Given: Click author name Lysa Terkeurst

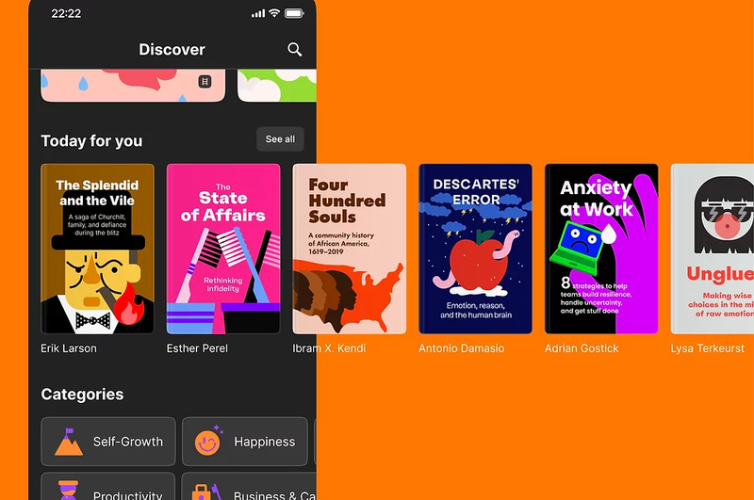Looking at the screenshot, I should [708, 348].
